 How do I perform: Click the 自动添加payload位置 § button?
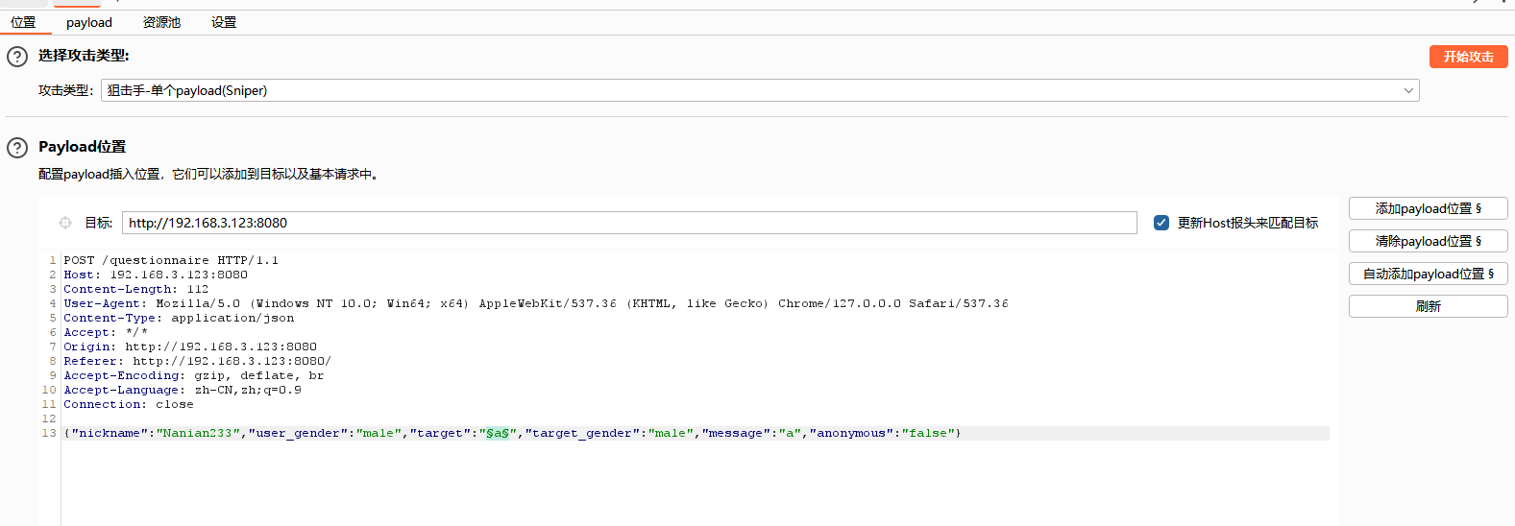1428,274
